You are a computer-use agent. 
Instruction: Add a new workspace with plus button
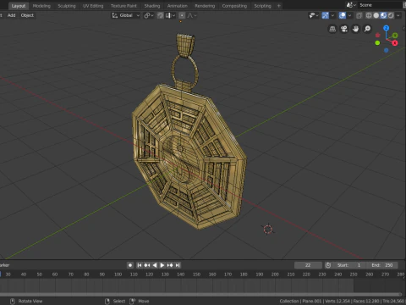(279, 6)
